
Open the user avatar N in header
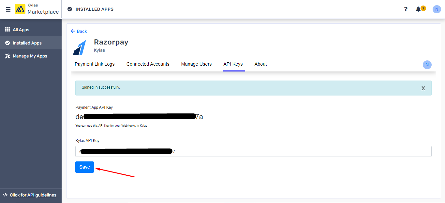tap(437, 9)
